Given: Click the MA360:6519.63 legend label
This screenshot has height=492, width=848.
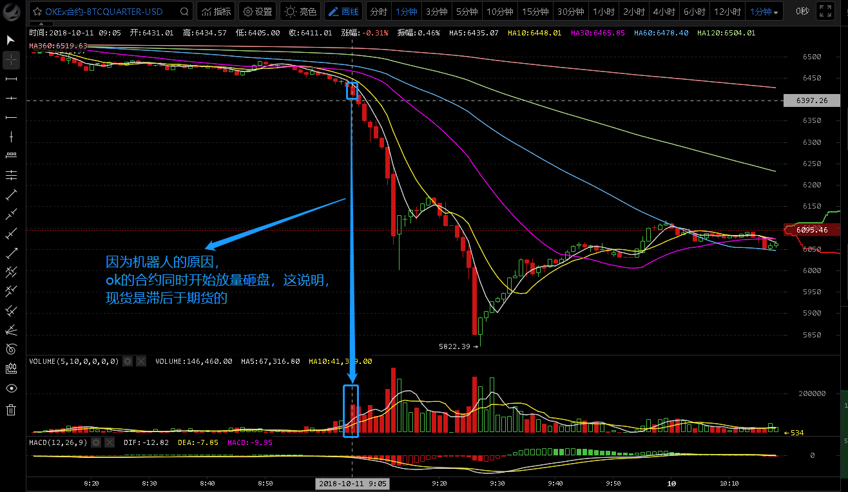Looking at the screenshot, I should (58, 46).
